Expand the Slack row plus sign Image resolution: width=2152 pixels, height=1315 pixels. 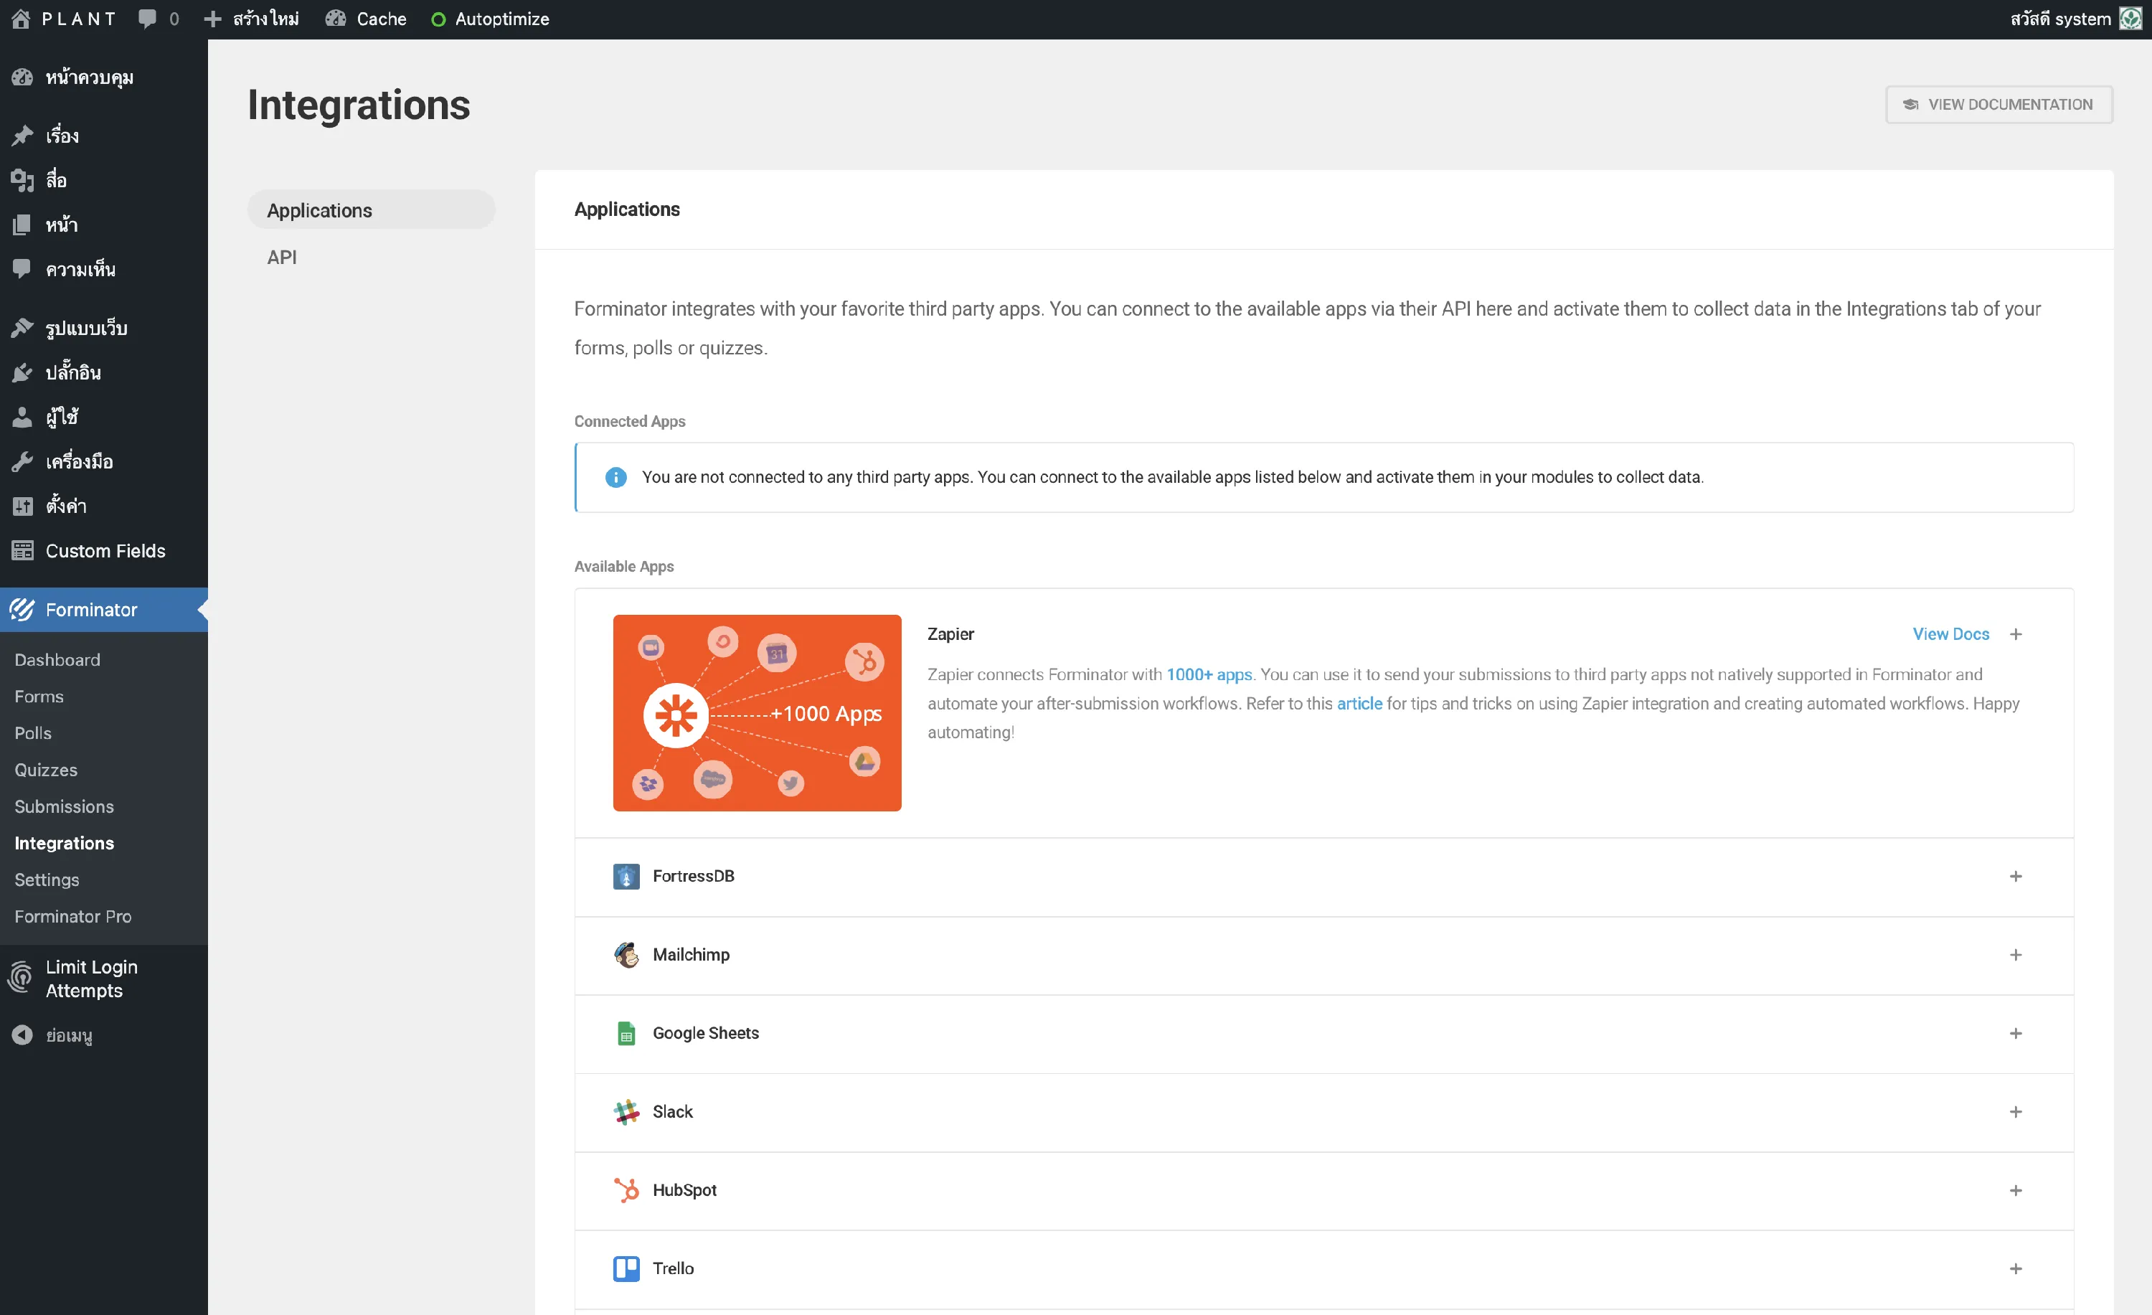pos(2016,1111)
